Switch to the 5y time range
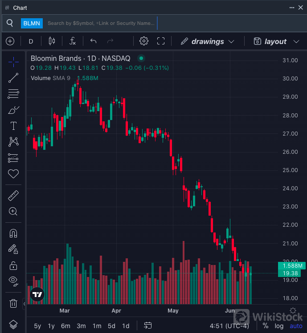The width and height of the screenshot is (307, 333). click(x=37, y=326)
